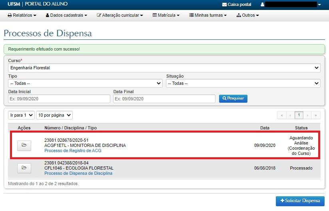The image size is (329, 211).
Task: Go to the first page arrow
Action: point(281,115)
